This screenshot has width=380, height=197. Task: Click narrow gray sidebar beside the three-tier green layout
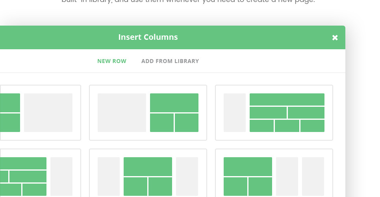(234, 113)
